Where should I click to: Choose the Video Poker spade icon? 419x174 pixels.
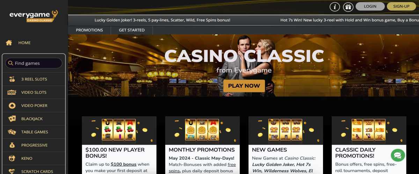[x=12, y=105]
